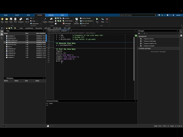Viewport: 183px width, 137px height.
Task: Open Files panel options menu
Action: click(x=44, y=31)
